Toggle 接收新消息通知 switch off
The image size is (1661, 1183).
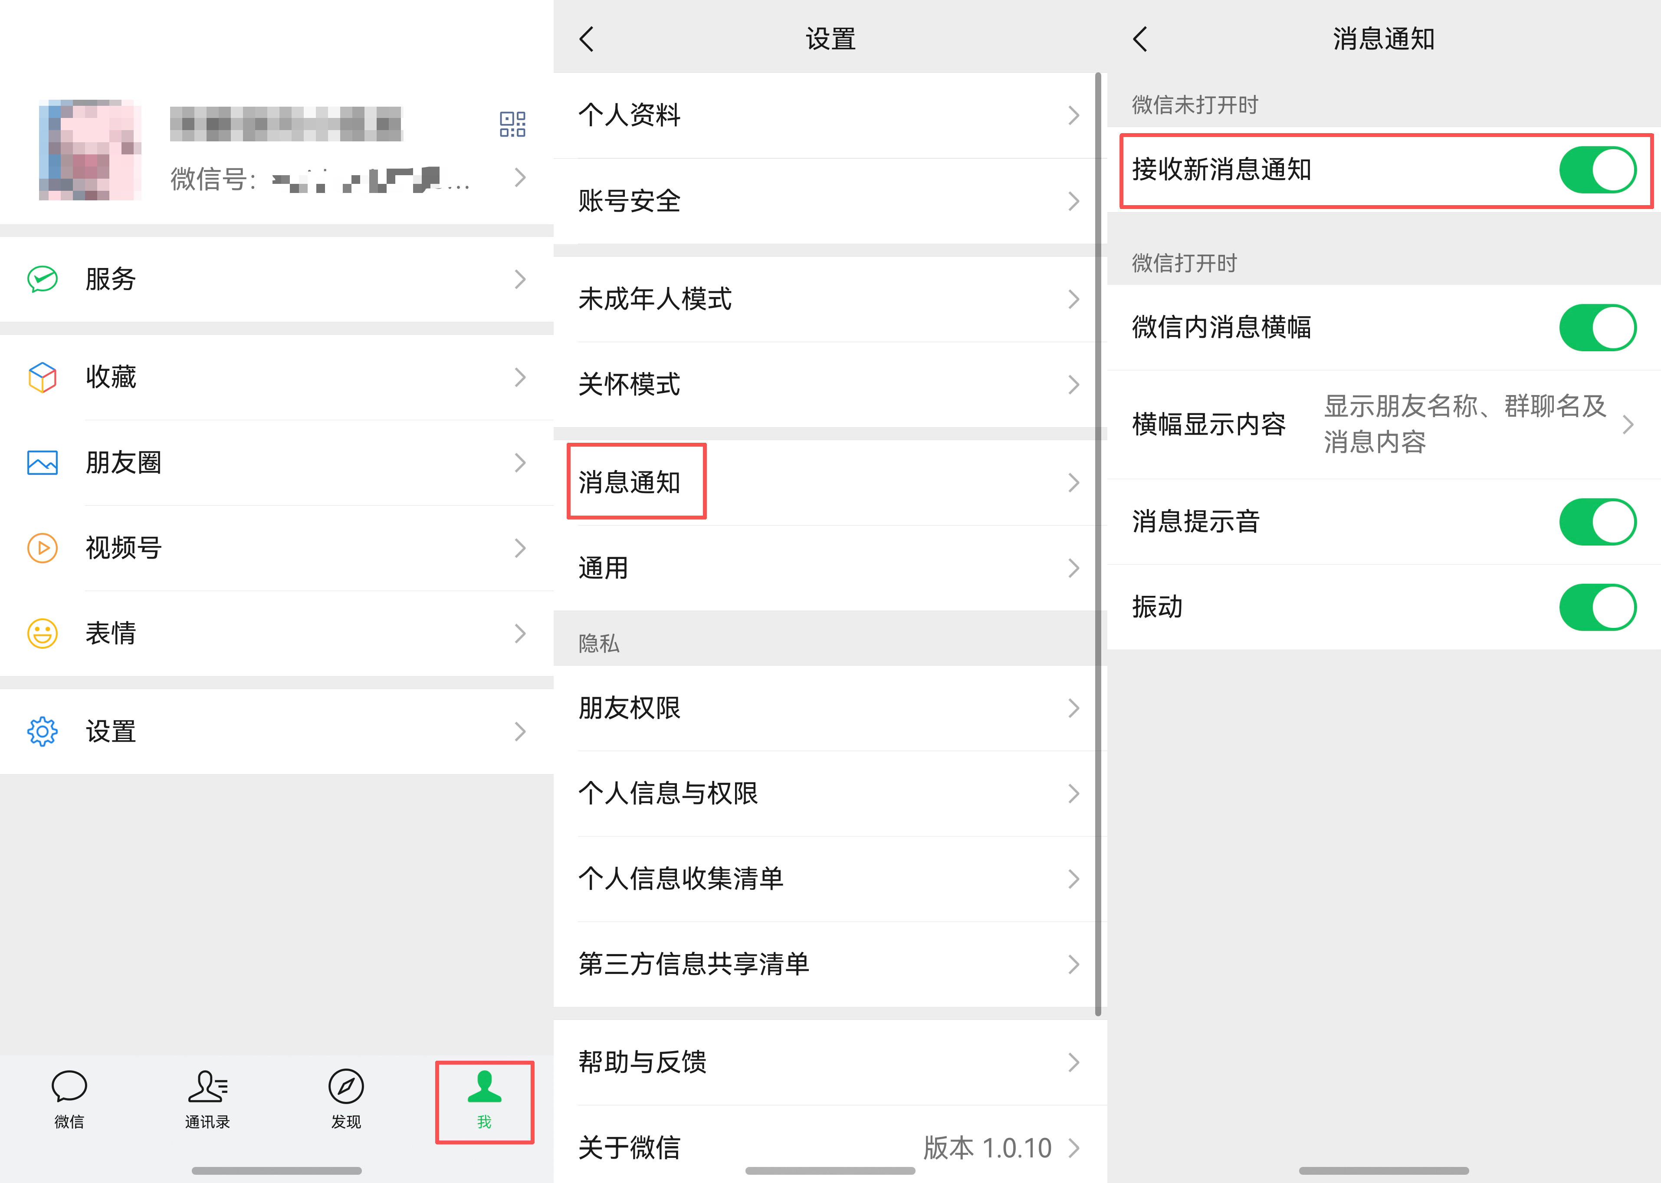pyautogui.click(x=1597, y=170)
